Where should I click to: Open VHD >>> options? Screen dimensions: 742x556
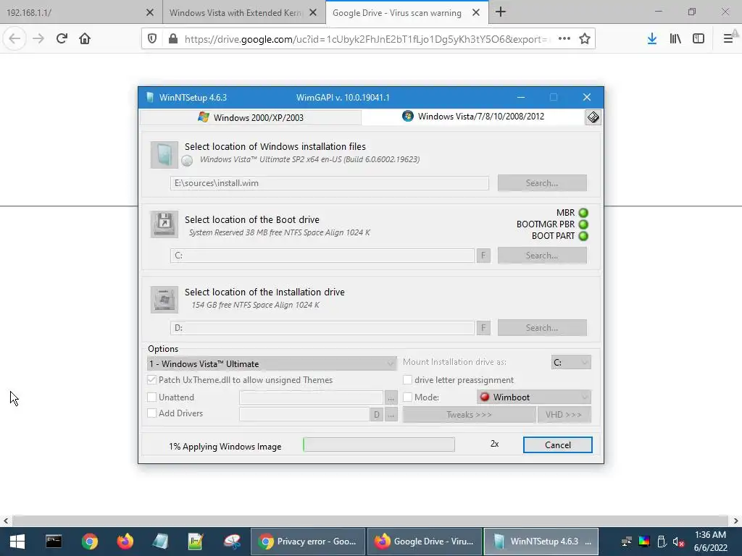click(x=564, y=415)
